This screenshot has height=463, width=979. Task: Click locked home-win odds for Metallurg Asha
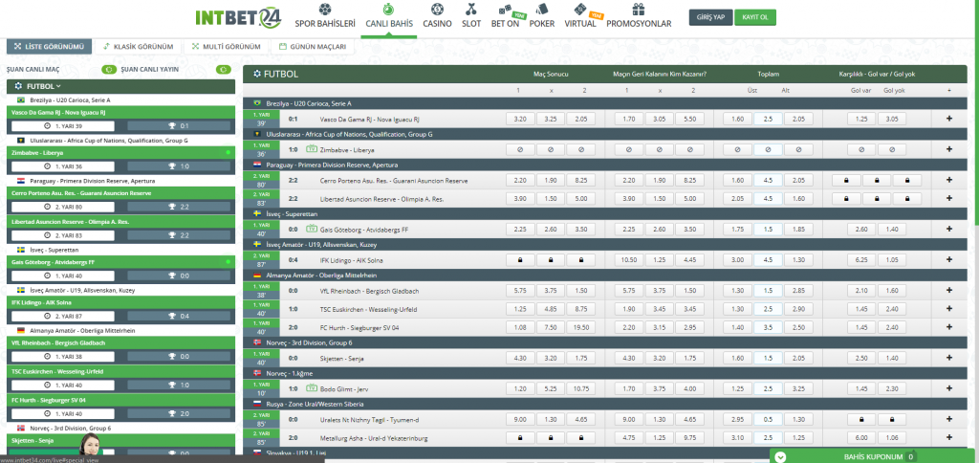coord(520,438)
